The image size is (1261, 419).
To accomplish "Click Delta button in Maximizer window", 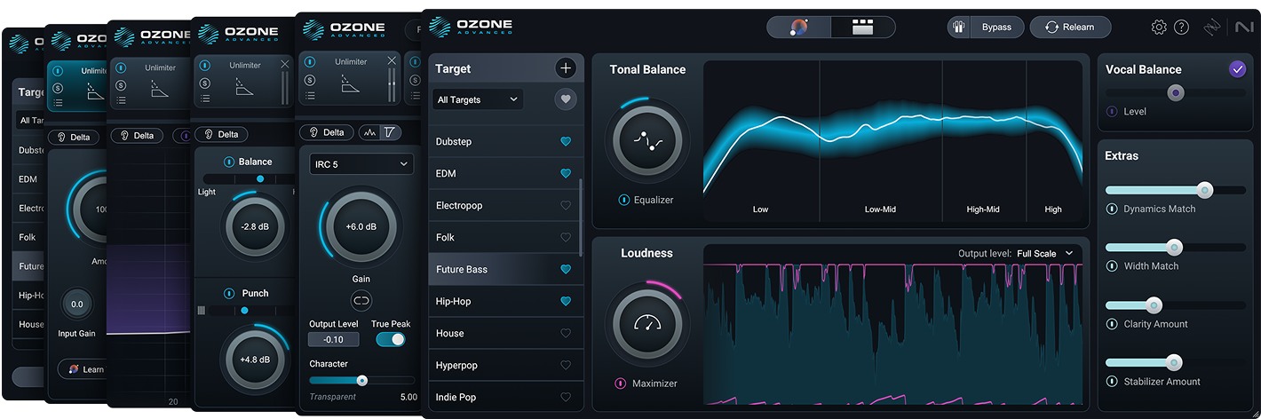I will 326,133.
